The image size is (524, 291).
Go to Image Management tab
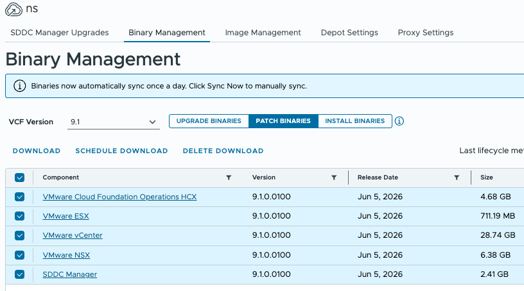point(263,33)
